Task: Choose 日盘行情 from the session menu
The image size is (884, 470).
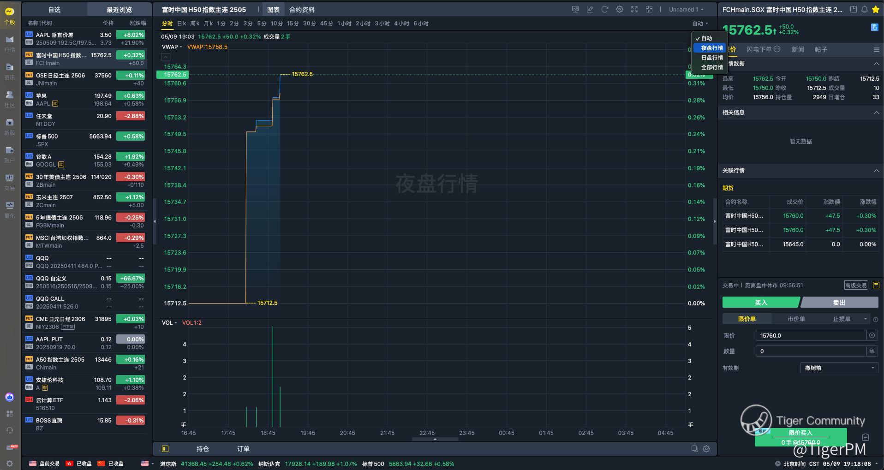Action: pos(710,58)
